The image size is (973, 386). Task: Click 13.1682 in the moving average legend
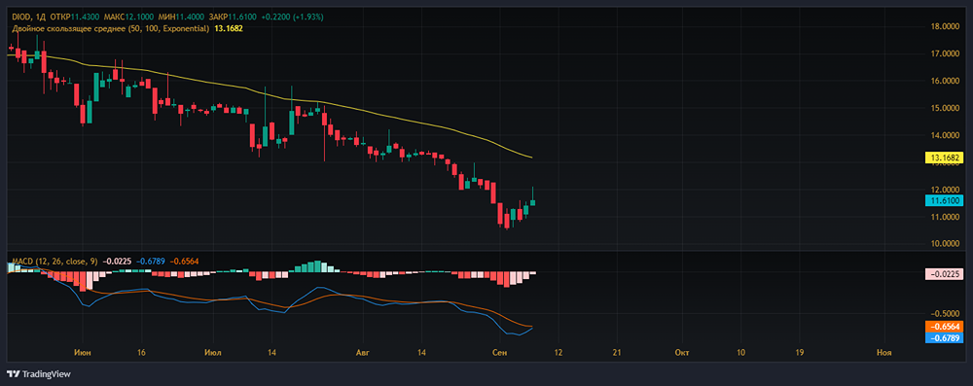coord(229,28)
